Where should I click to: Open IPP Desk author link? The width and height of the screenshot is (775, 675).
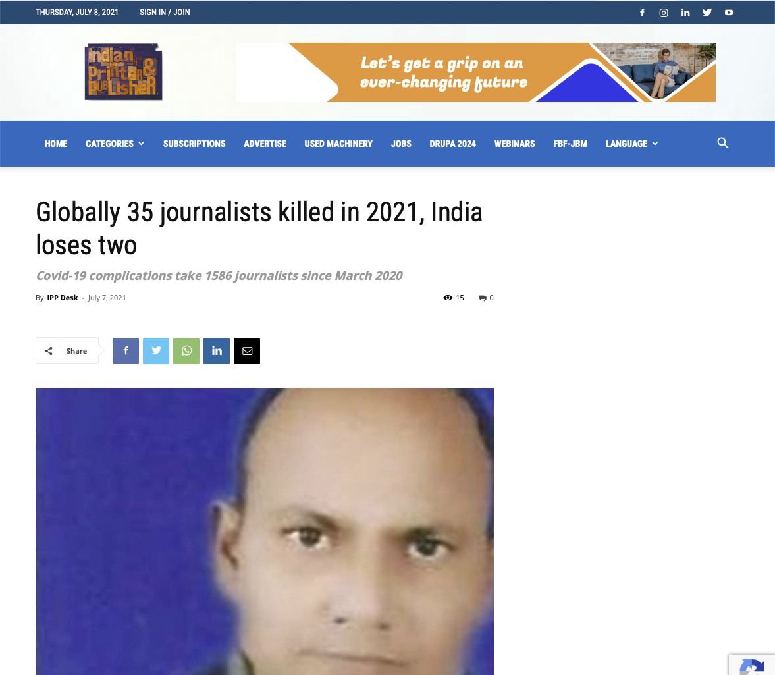63,298
